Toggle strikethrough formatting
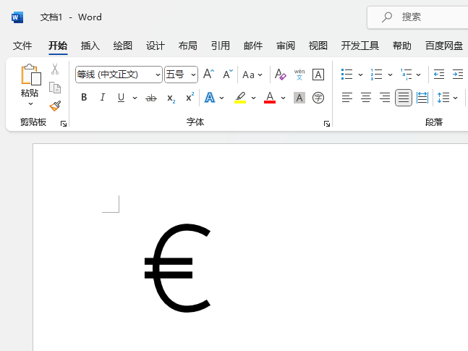The width and height of the screenshot is (468, 351). 151,98
